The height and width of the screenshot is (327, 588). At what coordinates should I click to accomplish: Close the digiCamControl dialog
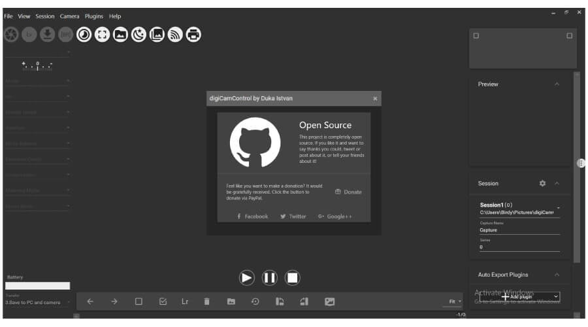pyautogui.click(x=375, y=98)
